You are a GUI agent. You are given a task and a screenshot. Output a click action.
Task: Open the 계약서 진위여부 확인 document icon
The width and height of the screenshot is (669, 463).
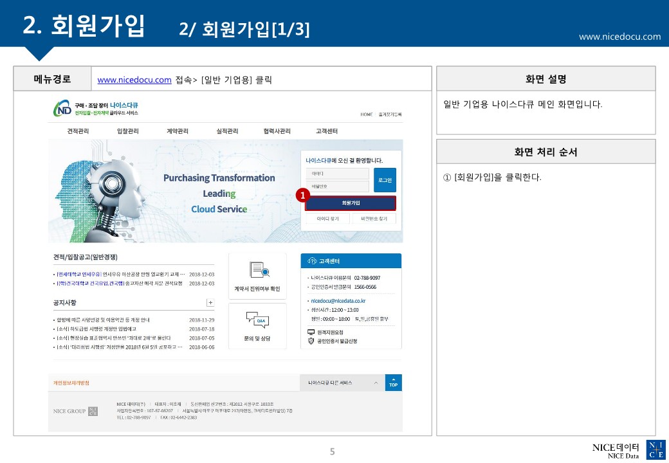pos(259,270)
